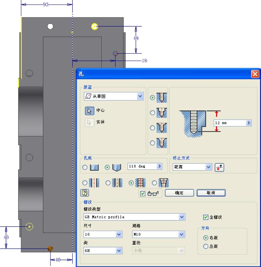Click the 49 dimension text

coord(136,38)
